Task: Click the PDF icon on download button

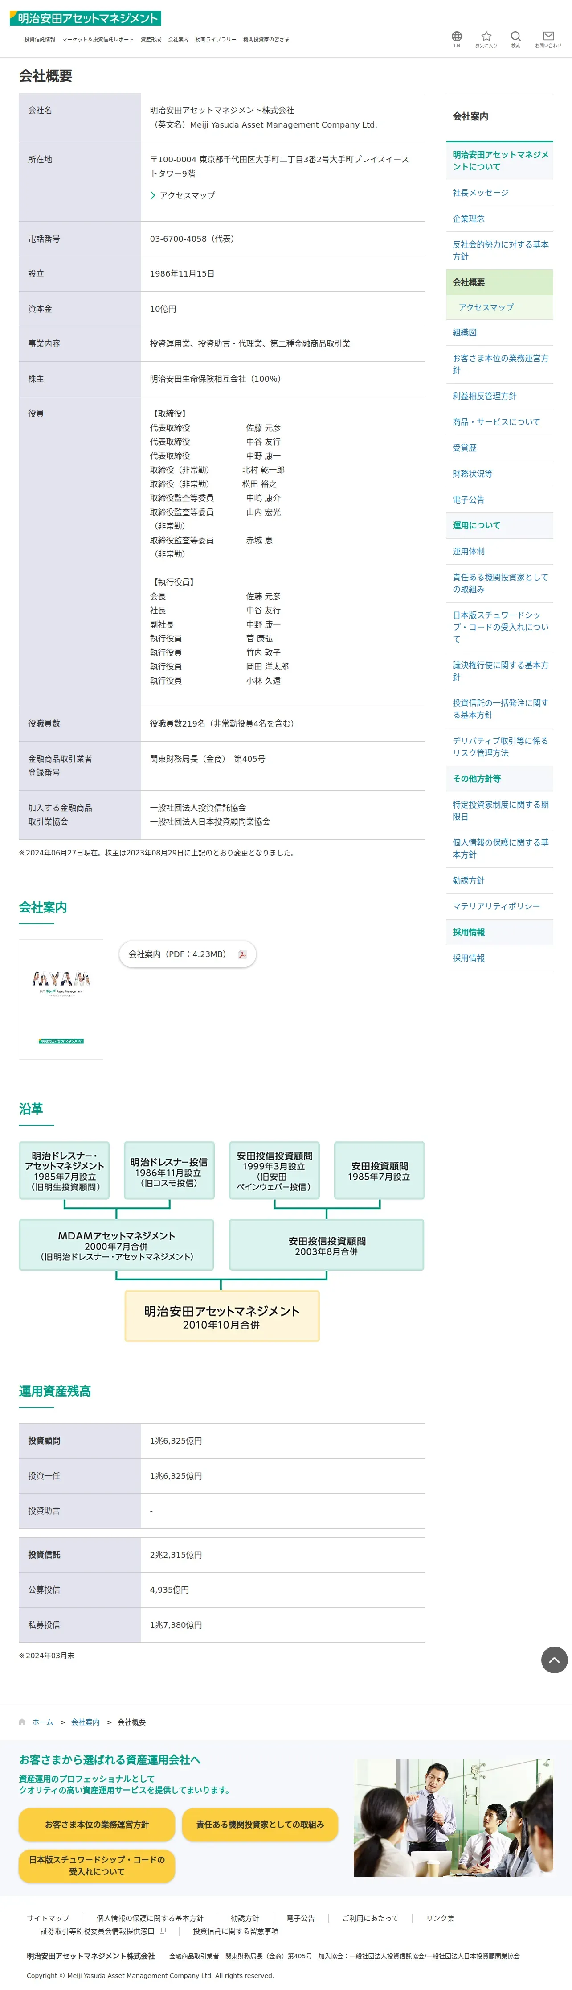Action: click(241, 954)
